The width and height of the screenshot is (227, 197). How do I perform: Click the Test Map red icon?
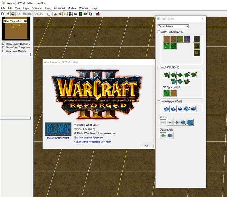click(98, 14)
